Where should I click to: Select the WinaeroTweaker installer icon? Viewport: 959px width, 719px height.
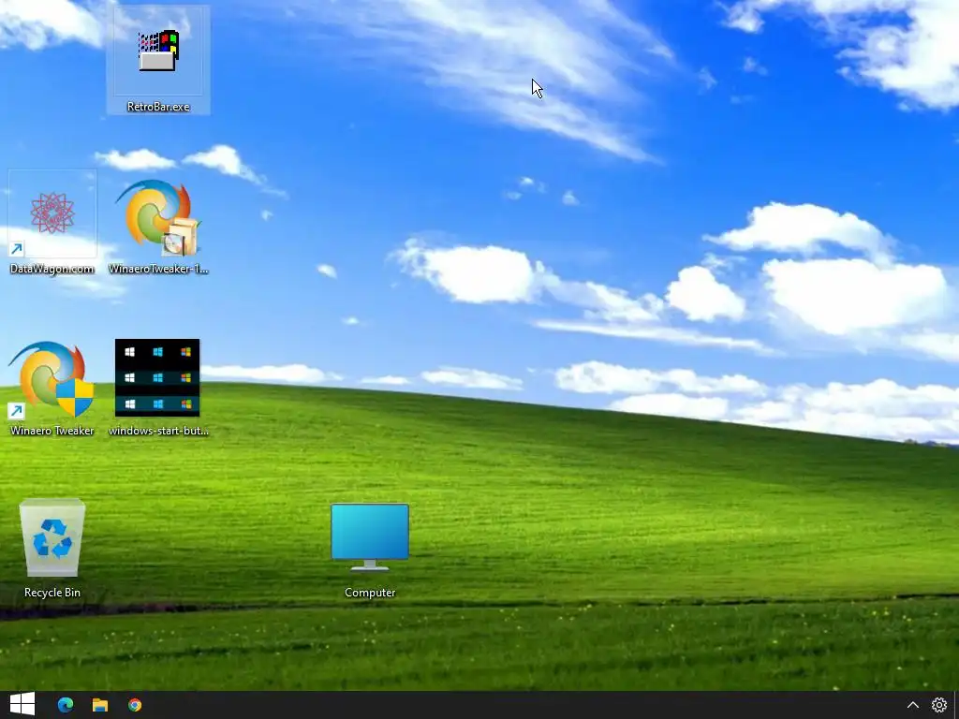(158, 217)
